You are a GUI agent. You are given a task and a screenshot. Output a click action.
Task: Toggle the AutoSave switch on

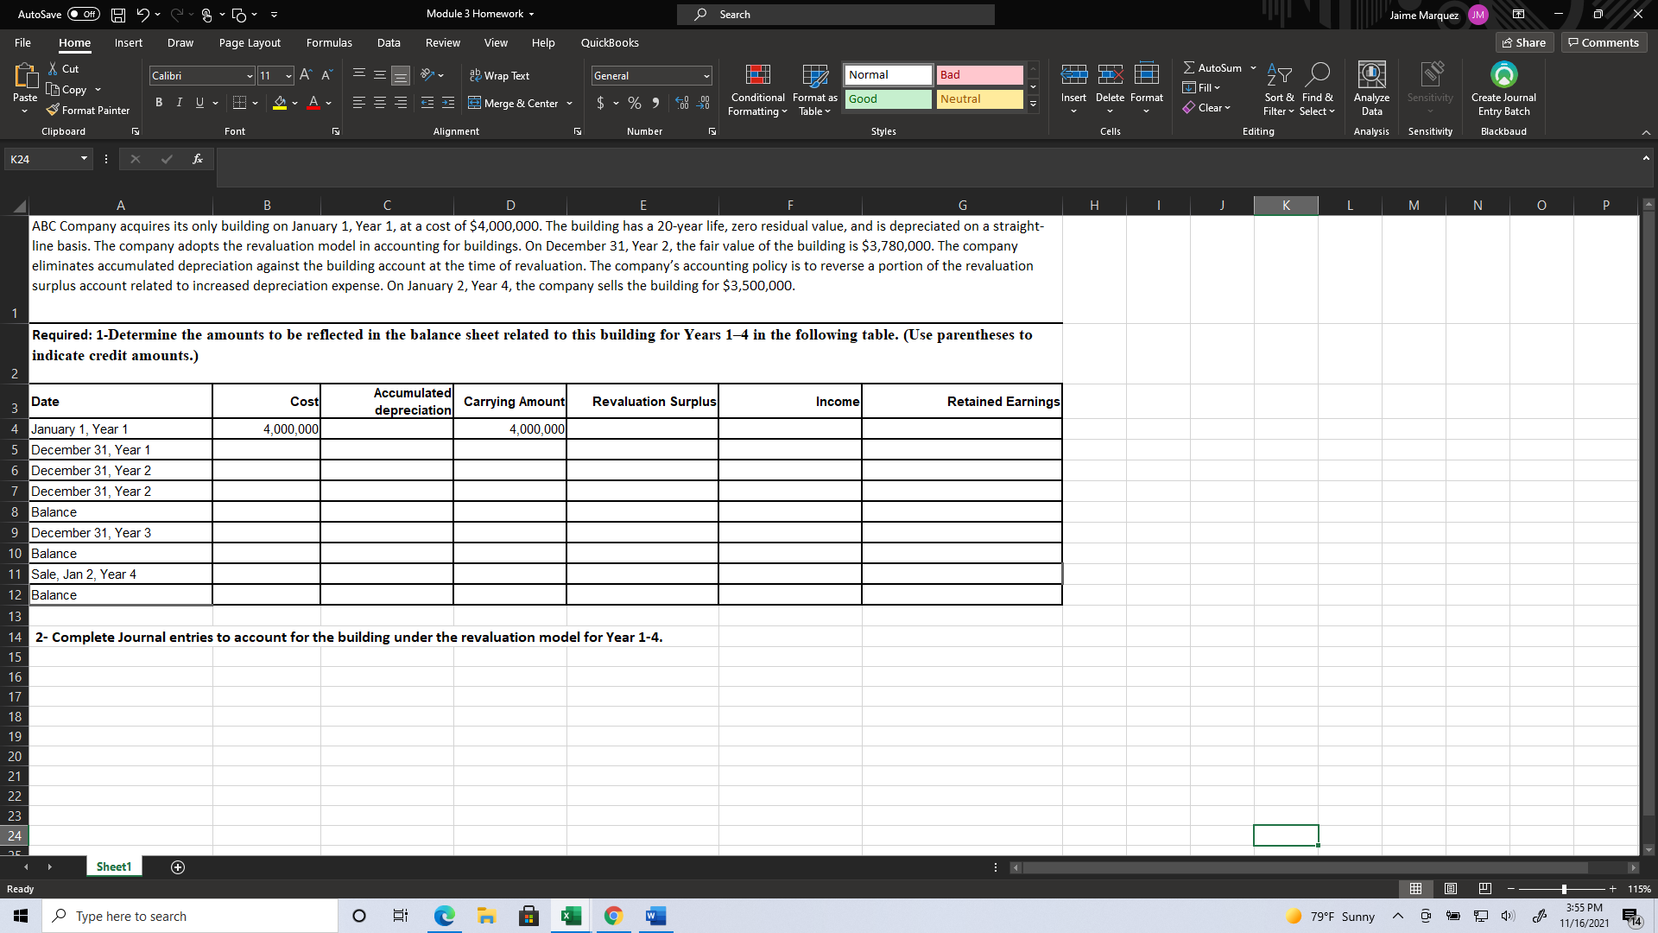83,14
